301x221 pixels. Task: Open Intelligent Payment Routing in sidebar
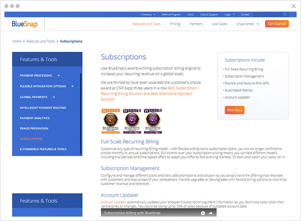(x=43, y=108)
